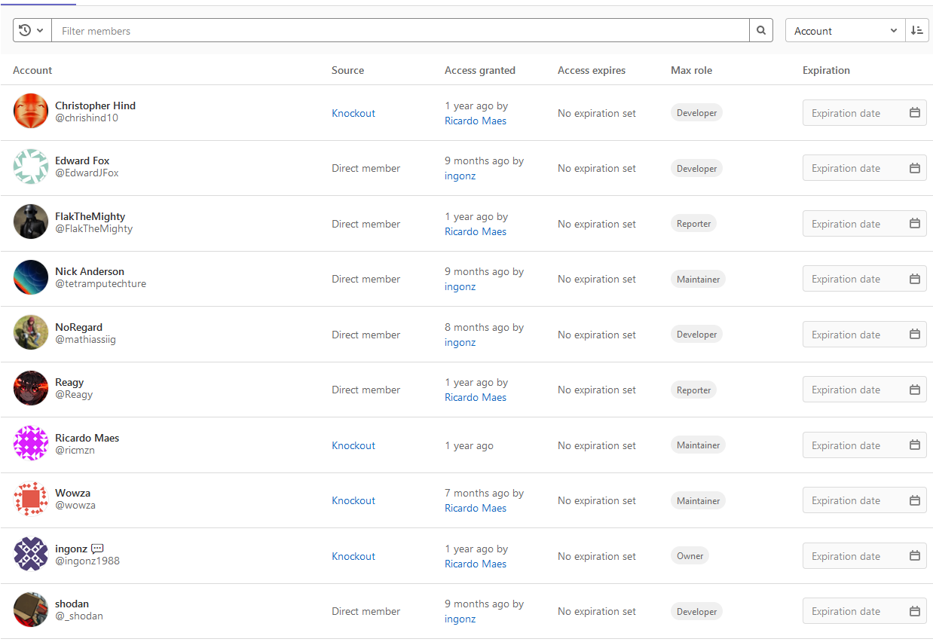Open Nick Anderson's profile name

[x=90, y=271]
